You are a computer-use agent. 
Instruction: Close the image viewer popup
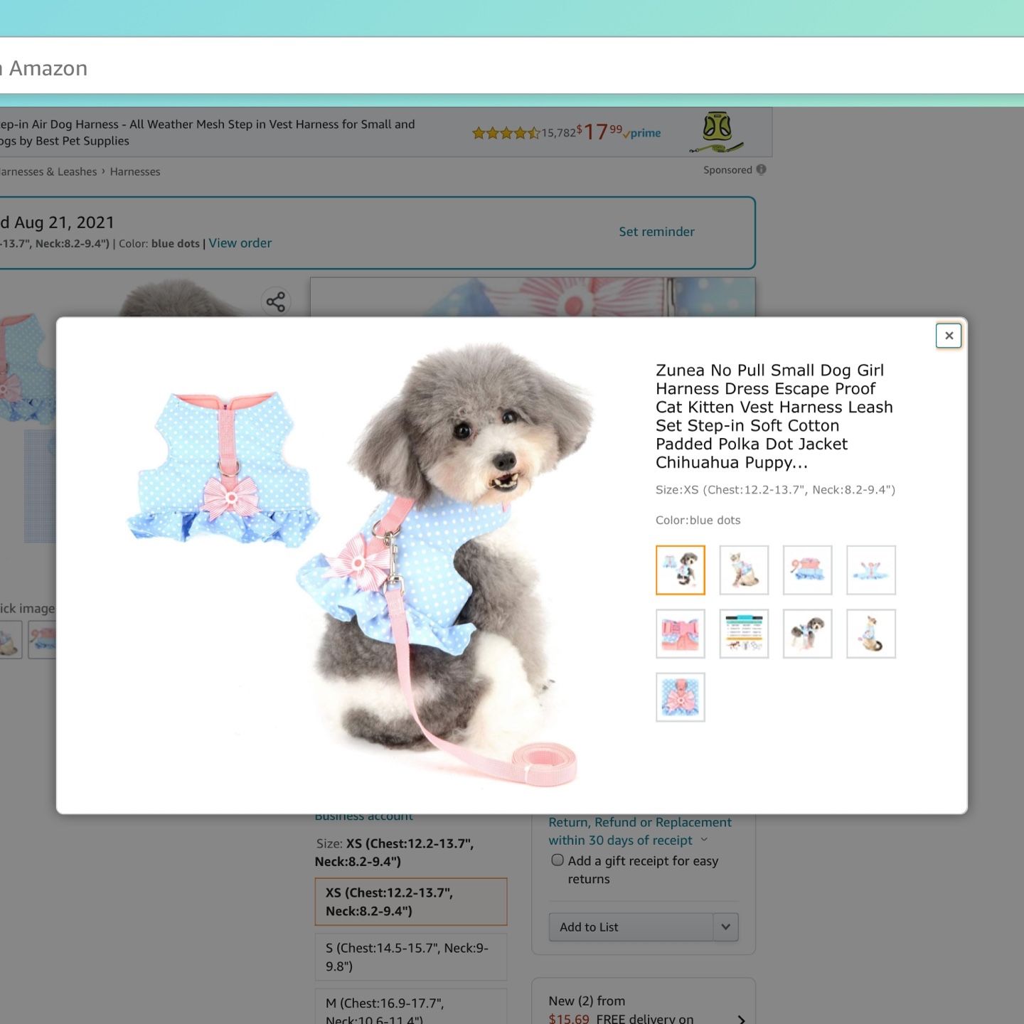pos(949,336)
